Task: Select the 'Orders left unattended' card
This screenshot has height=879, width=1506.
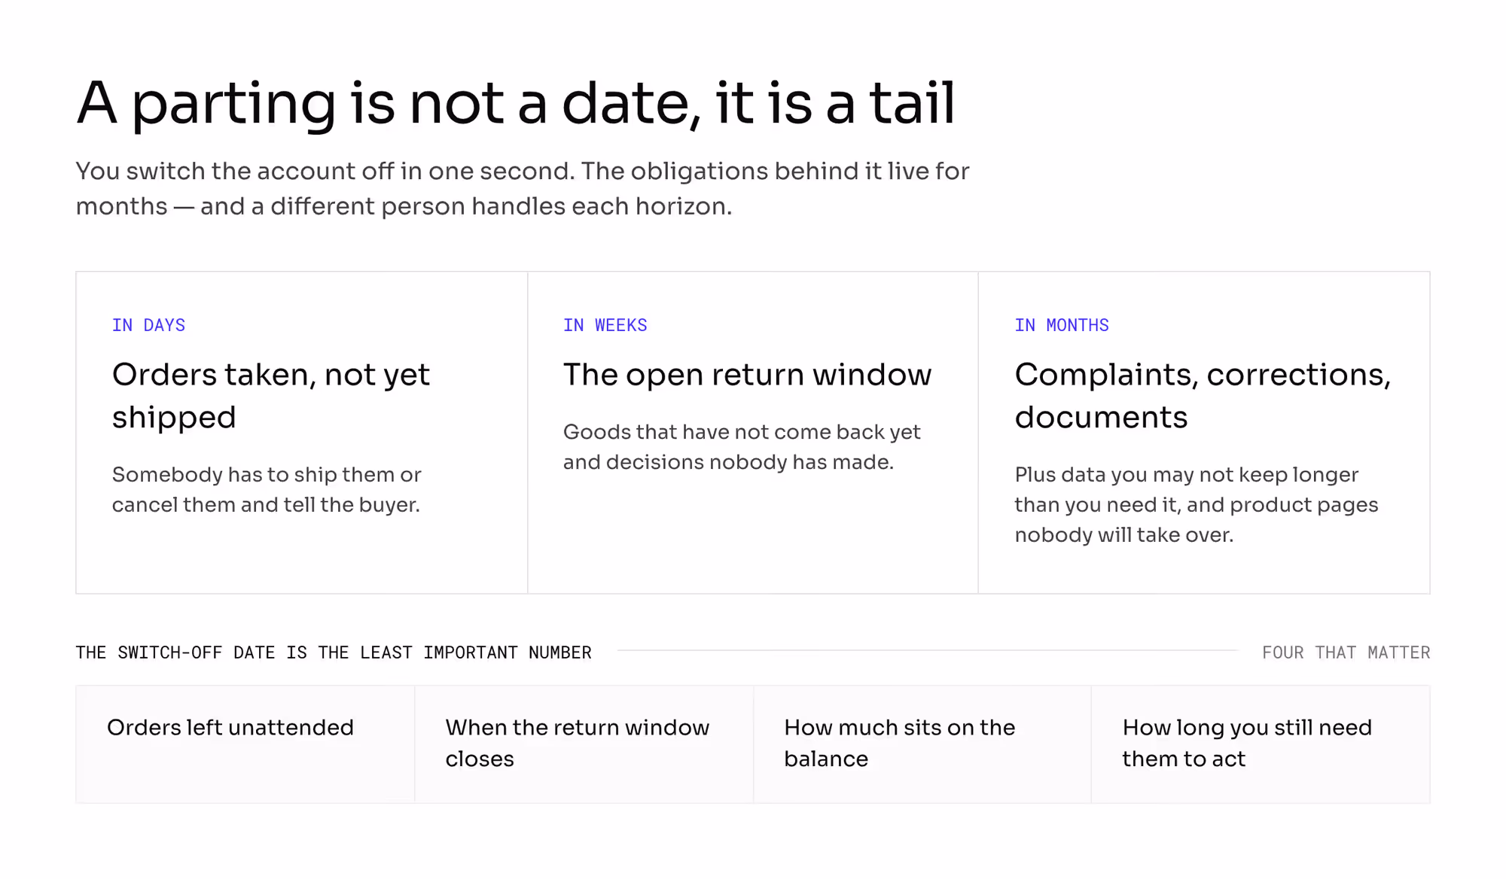Action: tap(245, 744)
